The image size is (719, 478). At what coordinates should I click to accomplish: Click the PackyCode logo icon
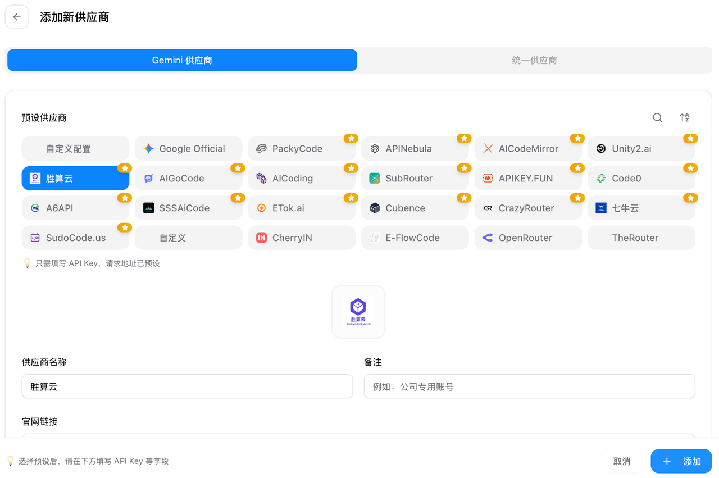[x=261, y=149]
